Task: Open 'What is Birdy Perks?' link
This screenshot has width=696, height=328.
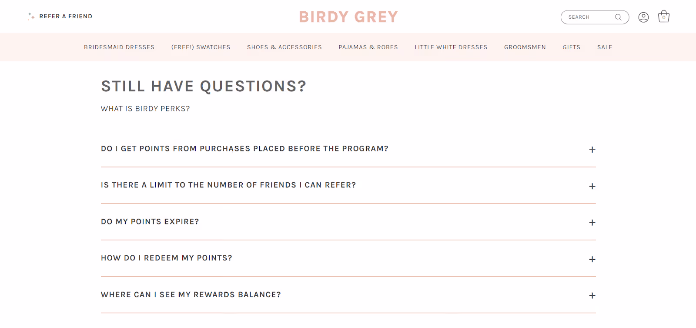Action: [145, 108]
